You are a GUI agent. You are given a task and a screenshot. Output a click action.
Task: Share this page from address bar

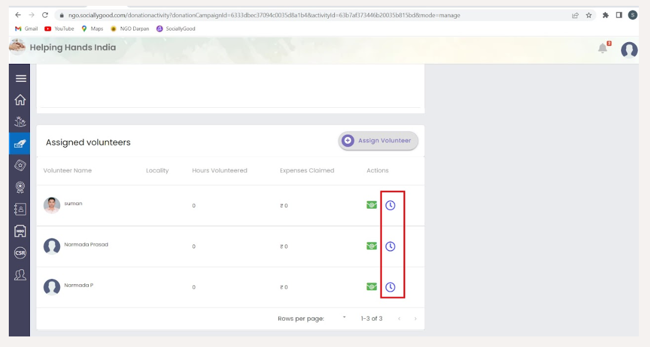pos(575,15)
